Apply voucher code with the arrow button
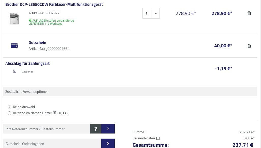The height and width of the screenshot is (148, 261). tap(108, 143)
